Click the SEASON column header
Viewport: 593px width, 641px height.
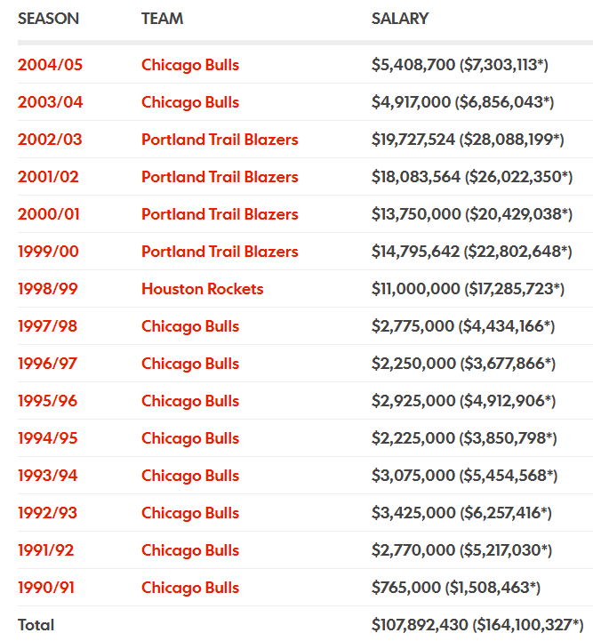tap(48, 19)
